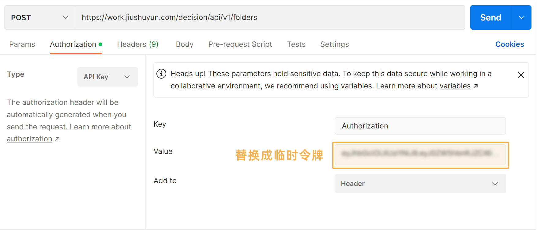Switch to the Params tab
Screen dimensions: 537x230
click(22, 44)
